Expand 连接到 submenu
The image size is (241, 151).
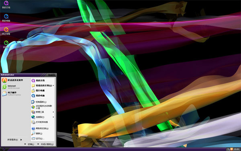tap(43, 117)
